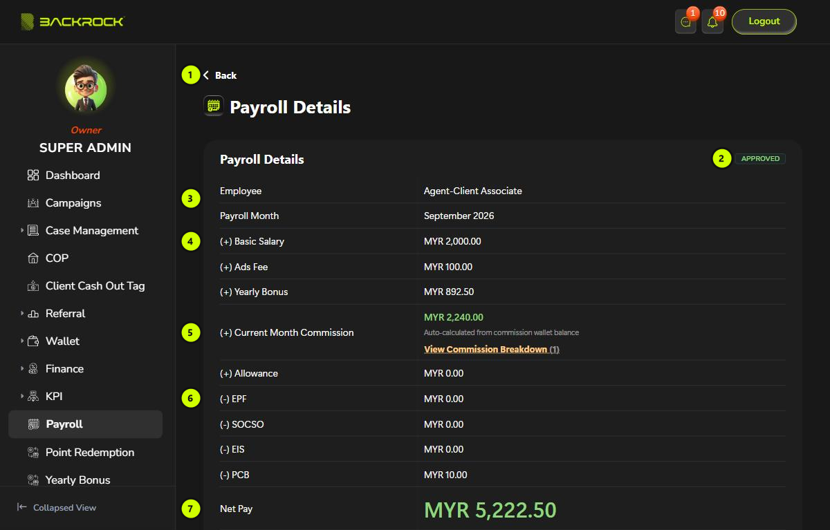Click the Client Cash Out Tag icon
830x530 pixels.
(33, 286)
